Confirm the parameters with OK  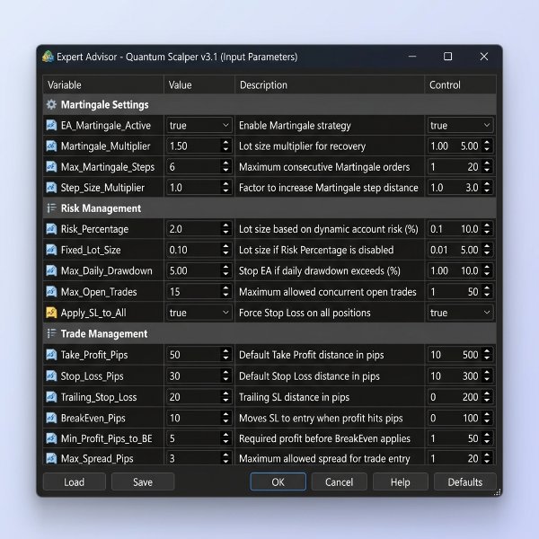(278, 482)
